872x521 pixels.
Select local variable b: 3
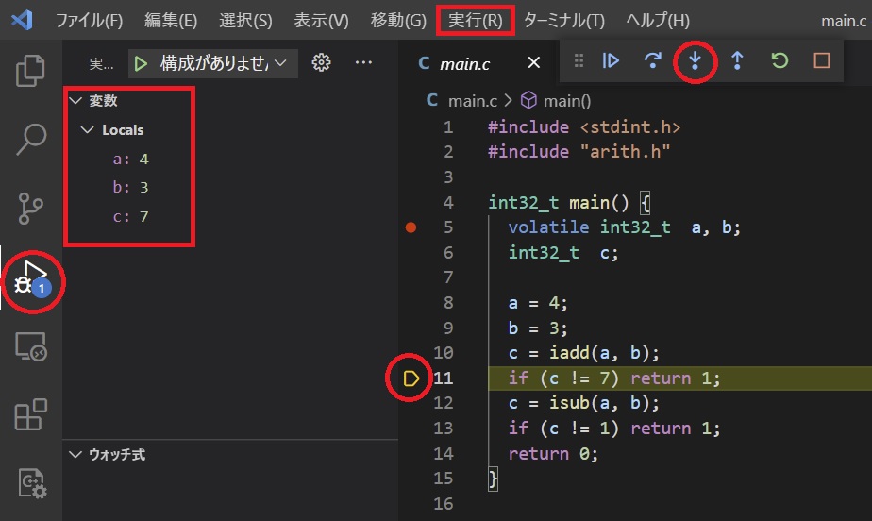pos(130,187)
